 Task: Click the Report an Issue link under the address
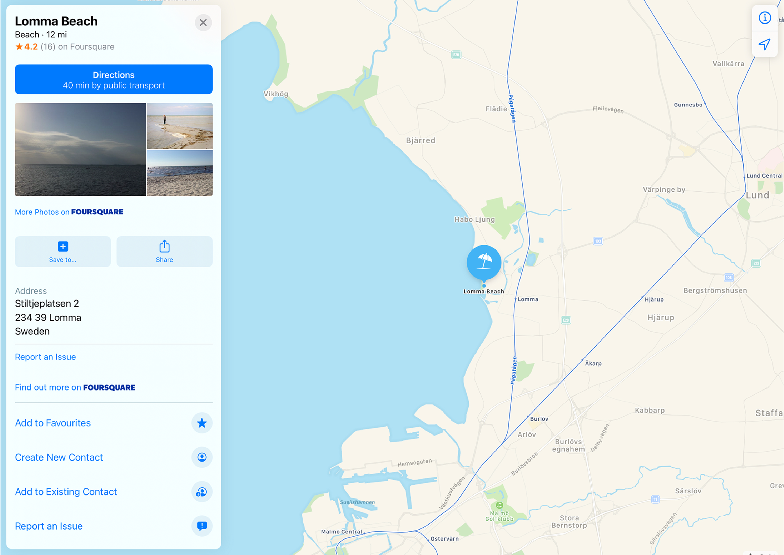tap(45, 357)
